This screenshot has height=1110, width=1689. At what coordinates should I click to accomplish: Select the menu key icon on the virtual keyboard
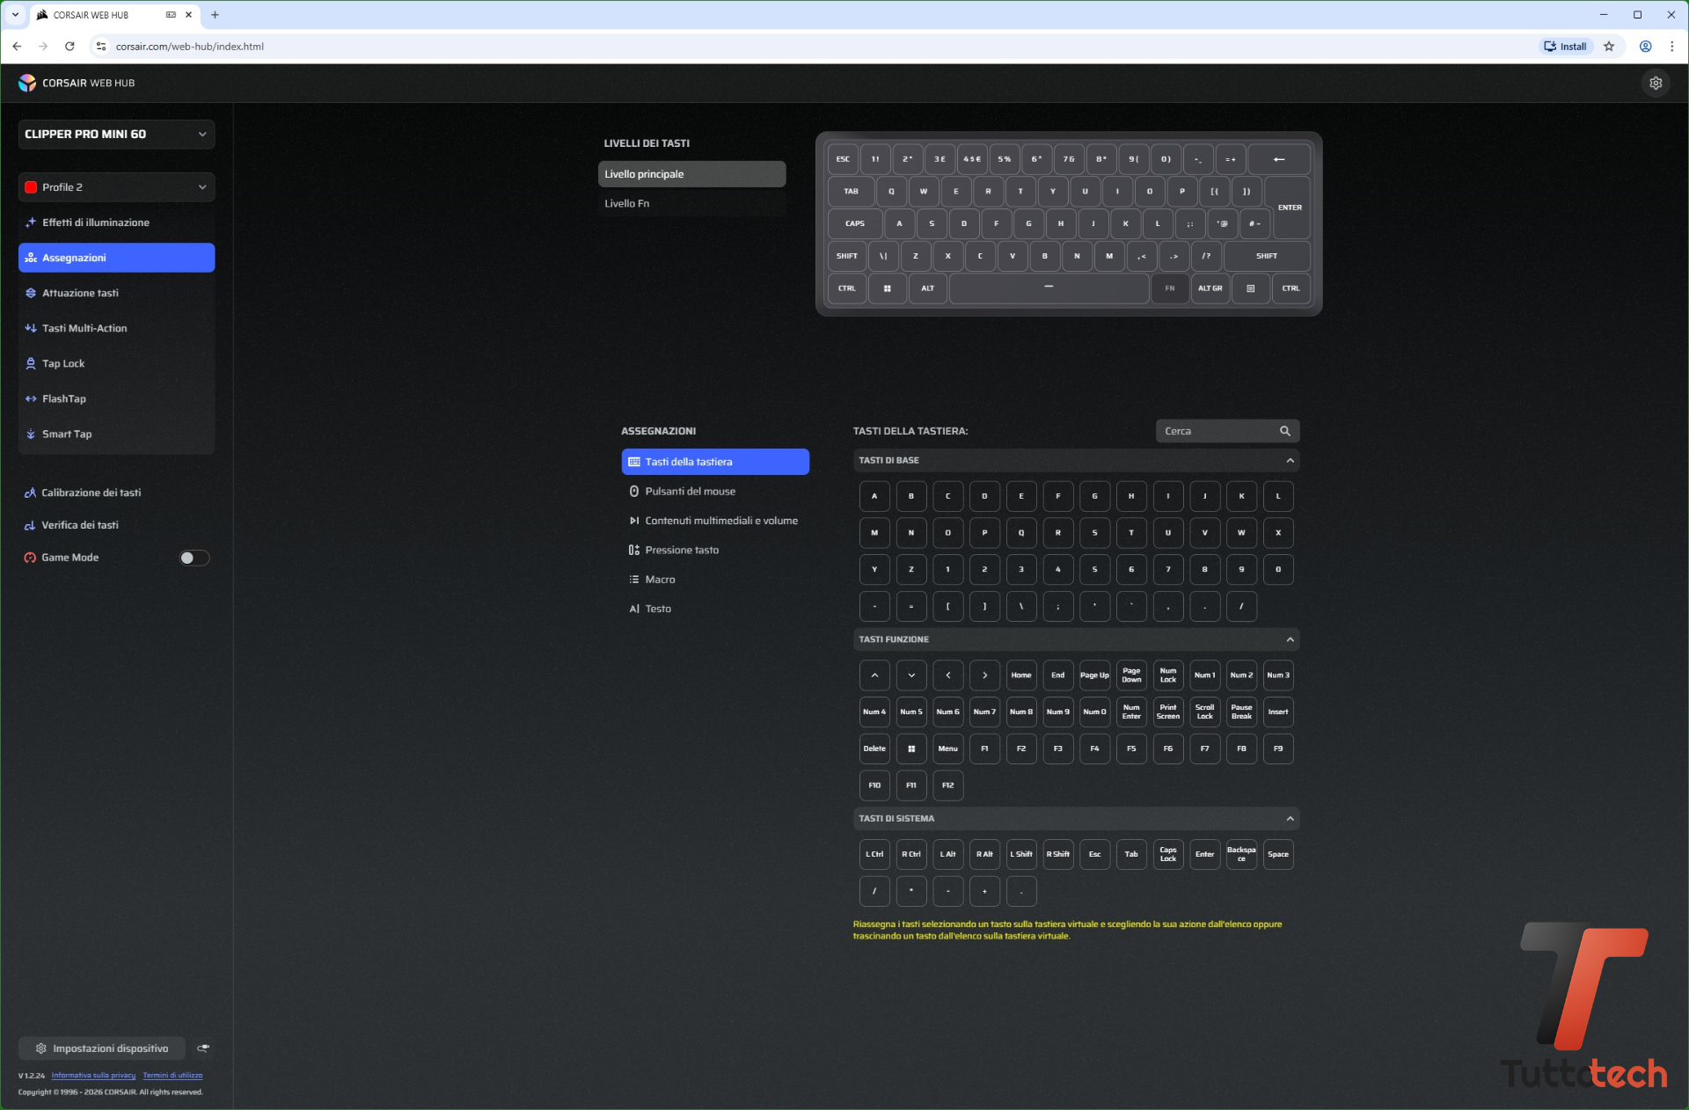tap(1251, 288)
